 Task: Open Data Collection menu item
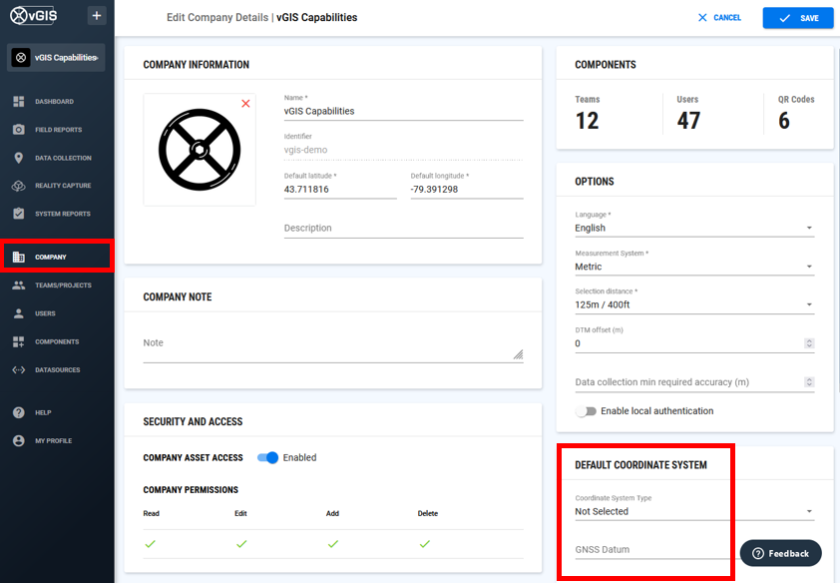pos(63,158)
